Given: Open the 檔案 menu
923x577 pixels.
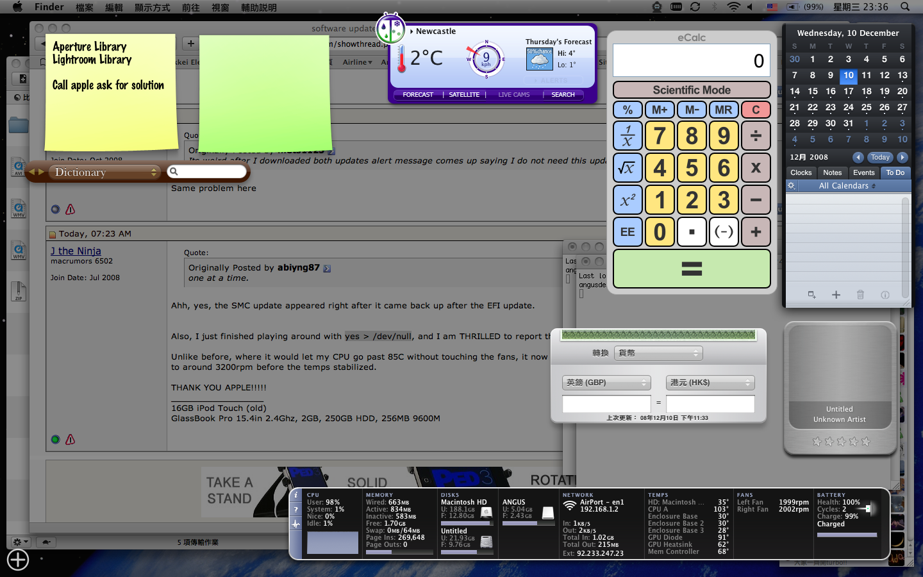Looking at the screenshot, I should tap(85, 7).
